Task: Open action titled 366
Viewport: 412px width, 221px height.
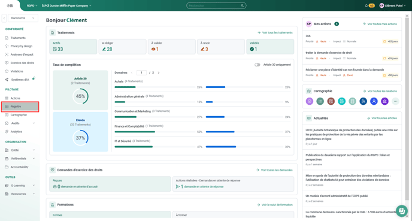Action: (x=352, y=38)
